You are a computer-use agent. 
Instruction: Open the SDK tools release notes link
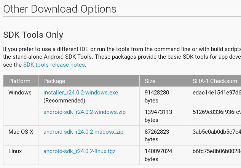coord(54,65)
